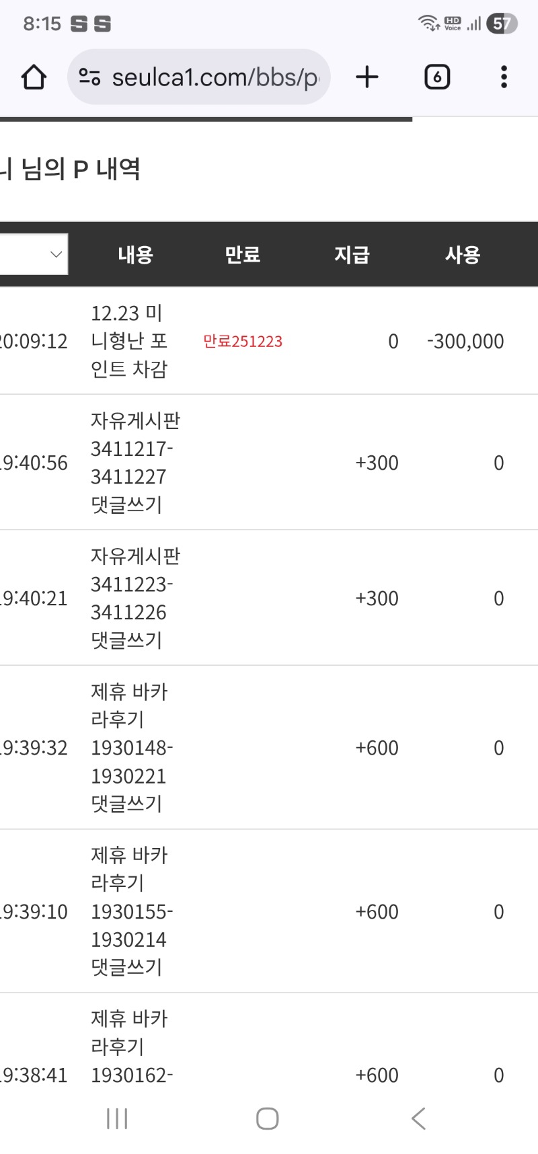The image size is (538, 1154).
Task: Open 자유게시판 3411223-3411226 댓글쓰기 entry
Action: click(x=134, y=598)
